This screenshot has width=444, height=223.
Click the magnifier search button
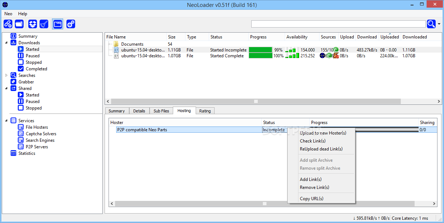[x=431, y=24]
